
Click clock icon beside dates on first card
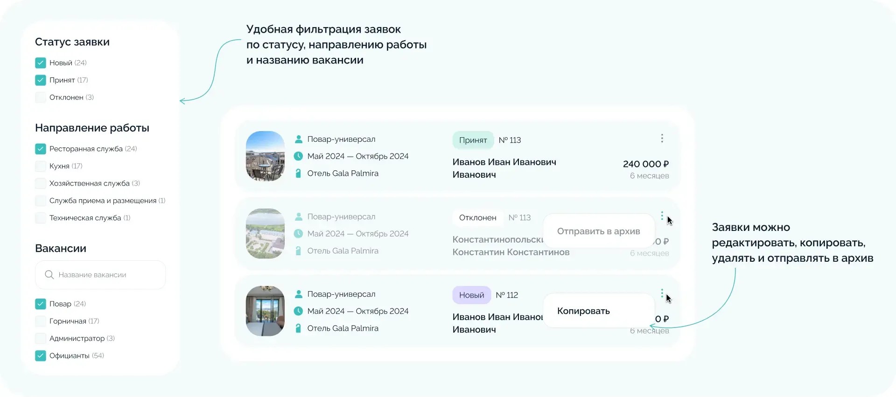(x=298, y=156)
